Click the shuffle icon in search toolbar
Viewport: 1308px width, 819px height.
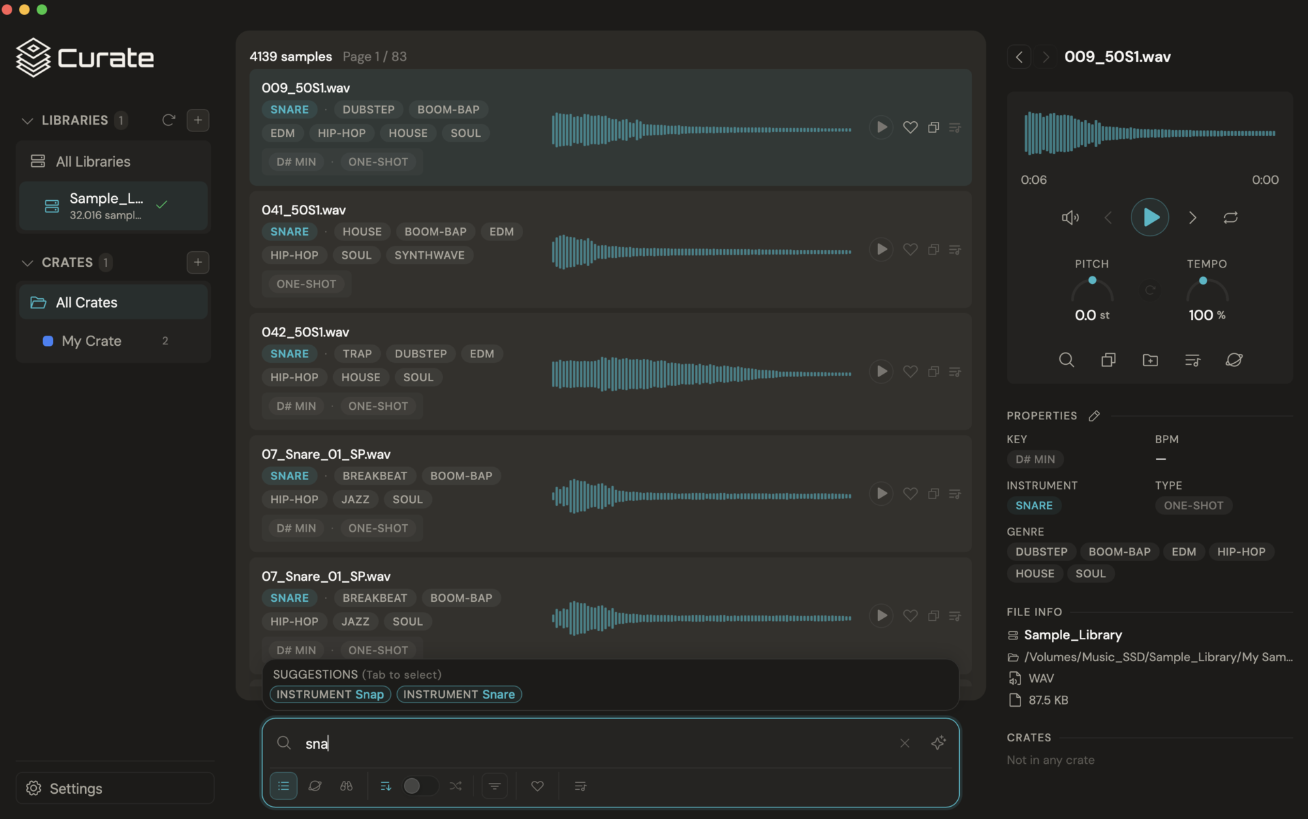click(455, 786)
